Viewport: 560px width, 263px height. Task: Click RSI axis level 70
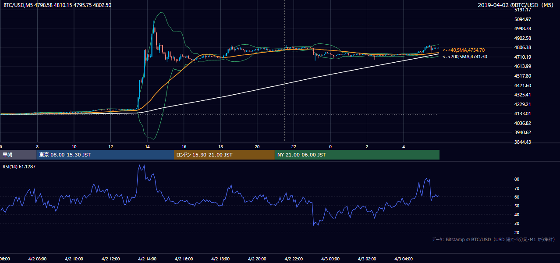pos(517,188)
